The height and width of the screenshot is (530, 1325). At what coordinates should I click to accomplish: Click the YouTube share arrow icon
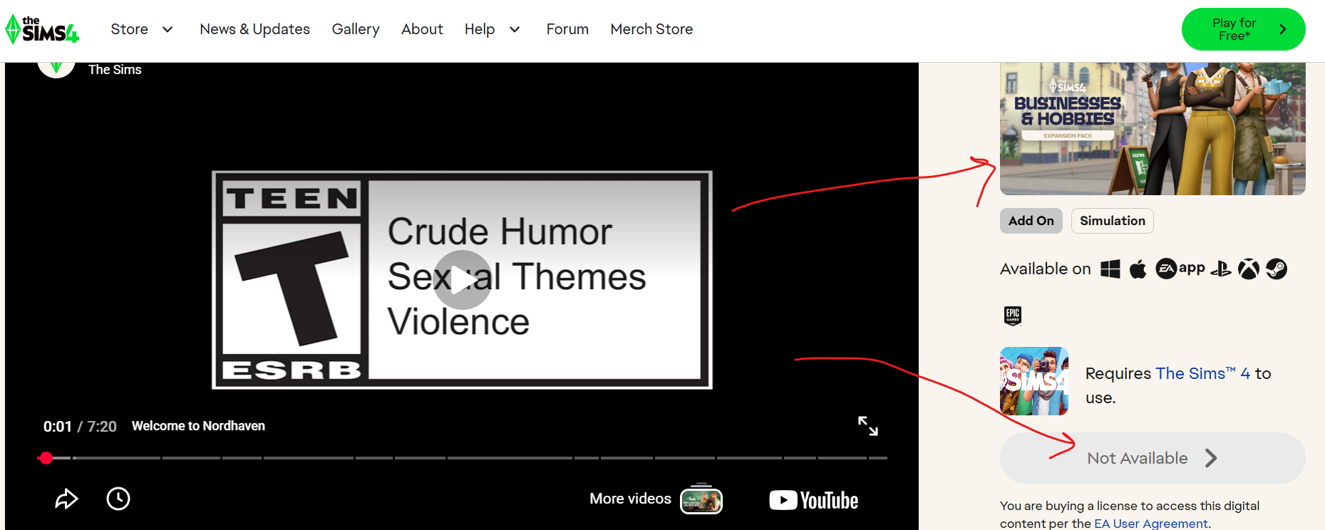tap(66, 499)
